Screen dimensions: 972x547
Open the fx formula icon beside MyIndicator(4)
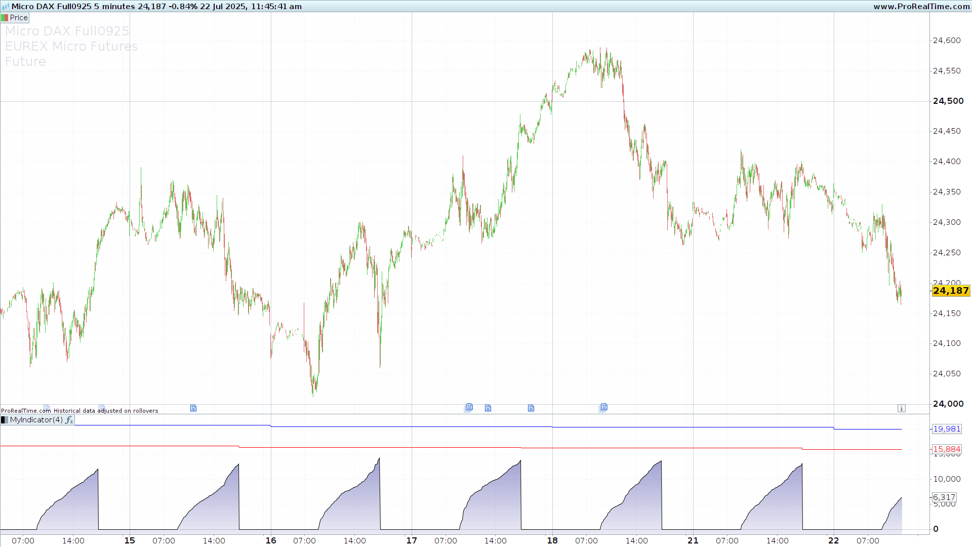click(69, 420)
